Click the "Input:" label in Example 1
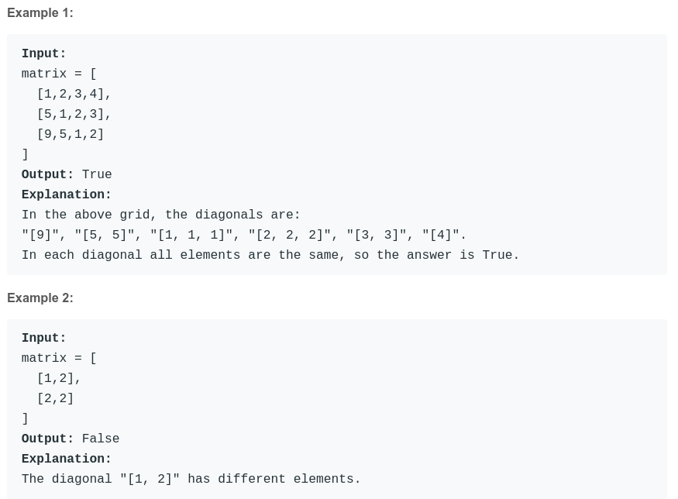Image resolution: width=678 pixels, height=499 pixels. [x=43, y=53]
